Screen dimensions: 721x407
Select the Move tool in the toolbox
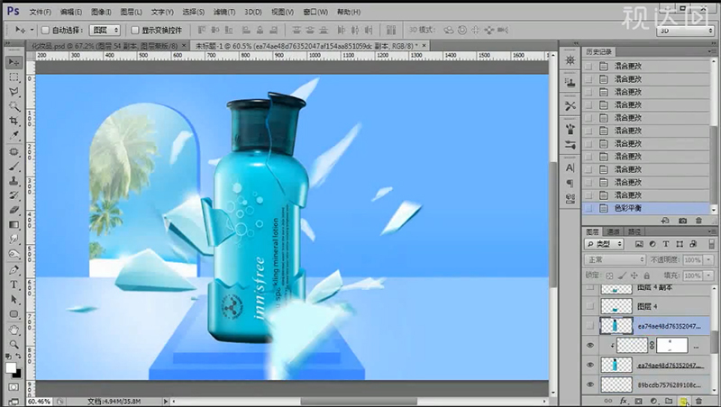[x=14, y=62]
